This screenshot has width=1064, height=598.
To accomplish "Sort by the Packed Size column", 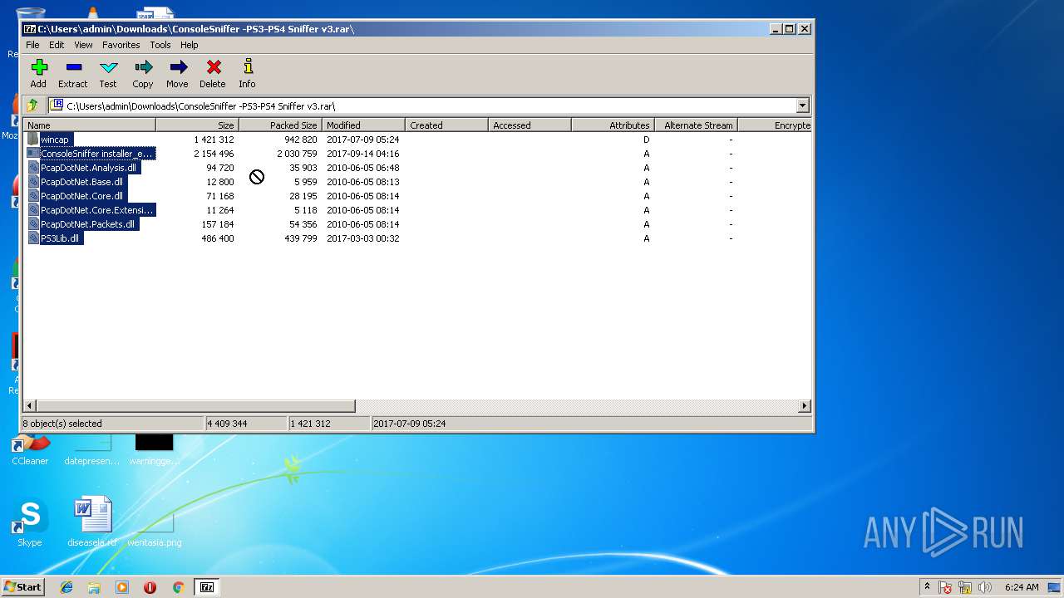I will (x=281, y=125).
